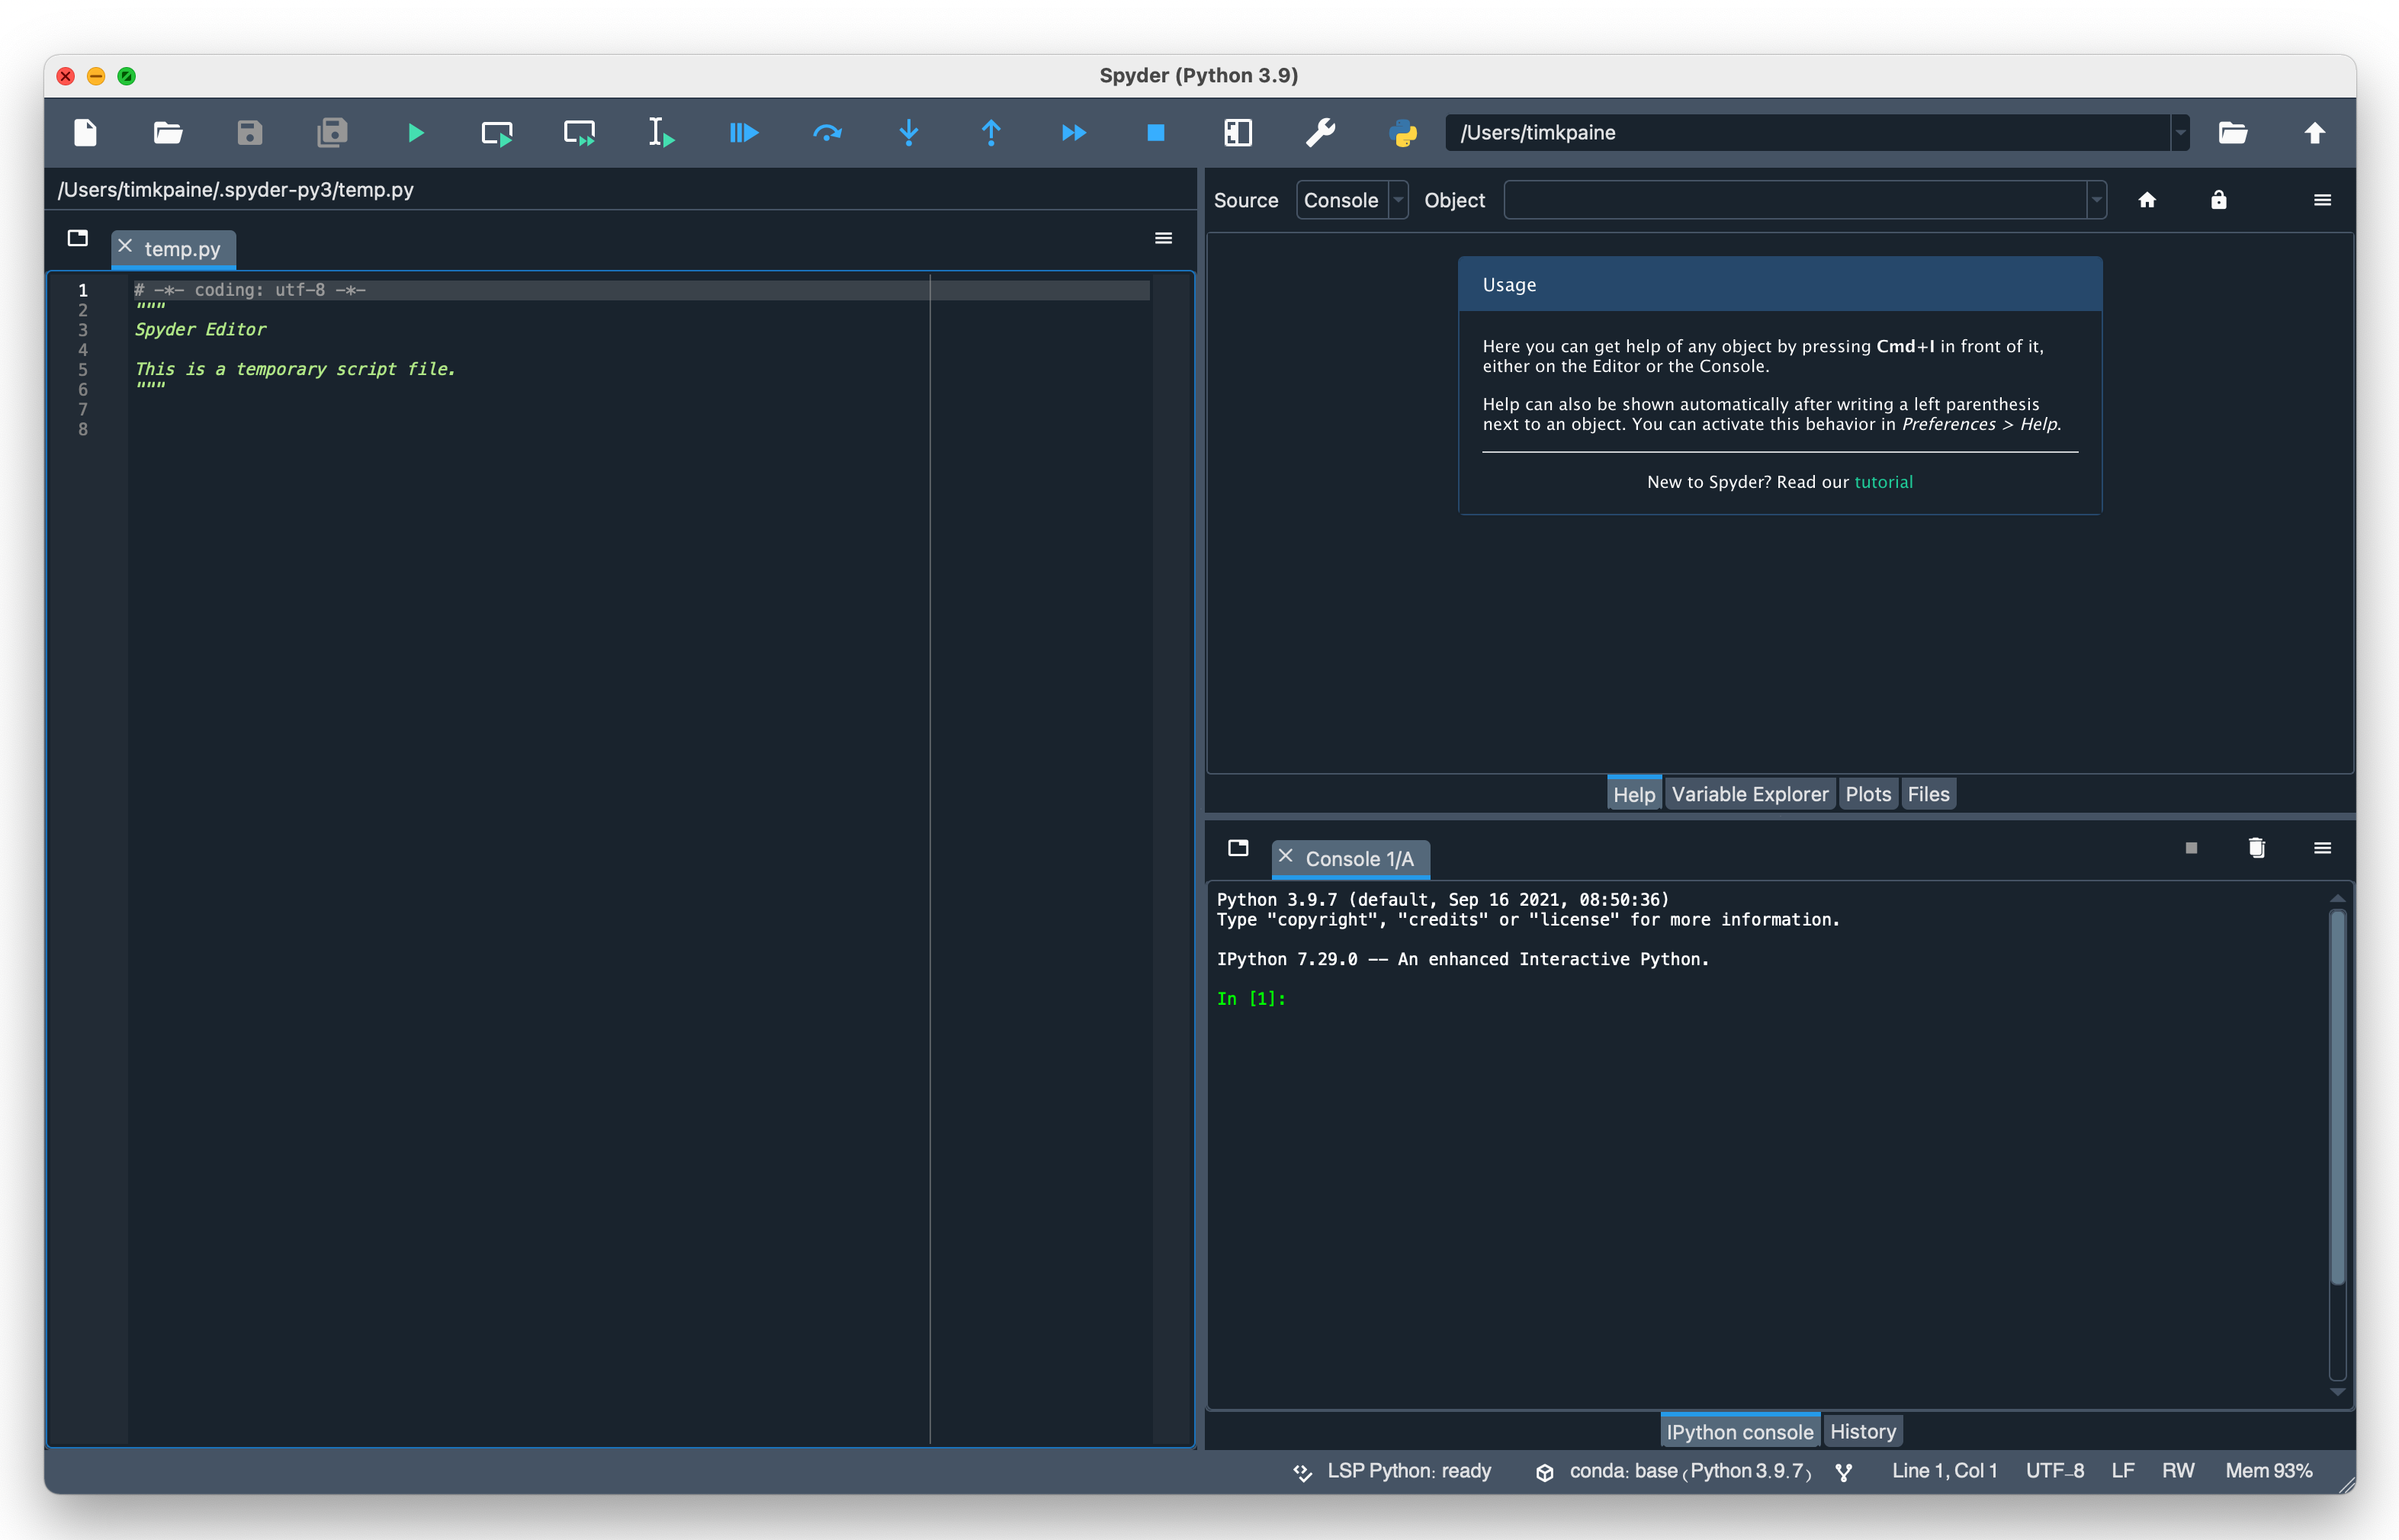2399x1540 pixels.
Task: Stop the running execution
Action: pyautogui.click(x=1155, y=132)
